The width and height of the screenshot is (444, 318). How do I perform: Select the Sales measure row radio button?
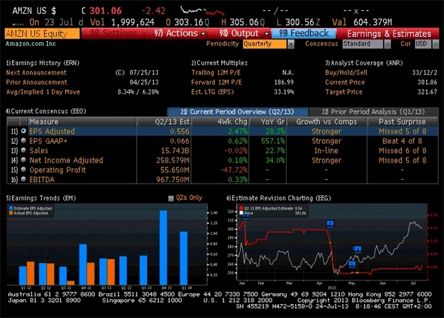[x=24, y=150]
